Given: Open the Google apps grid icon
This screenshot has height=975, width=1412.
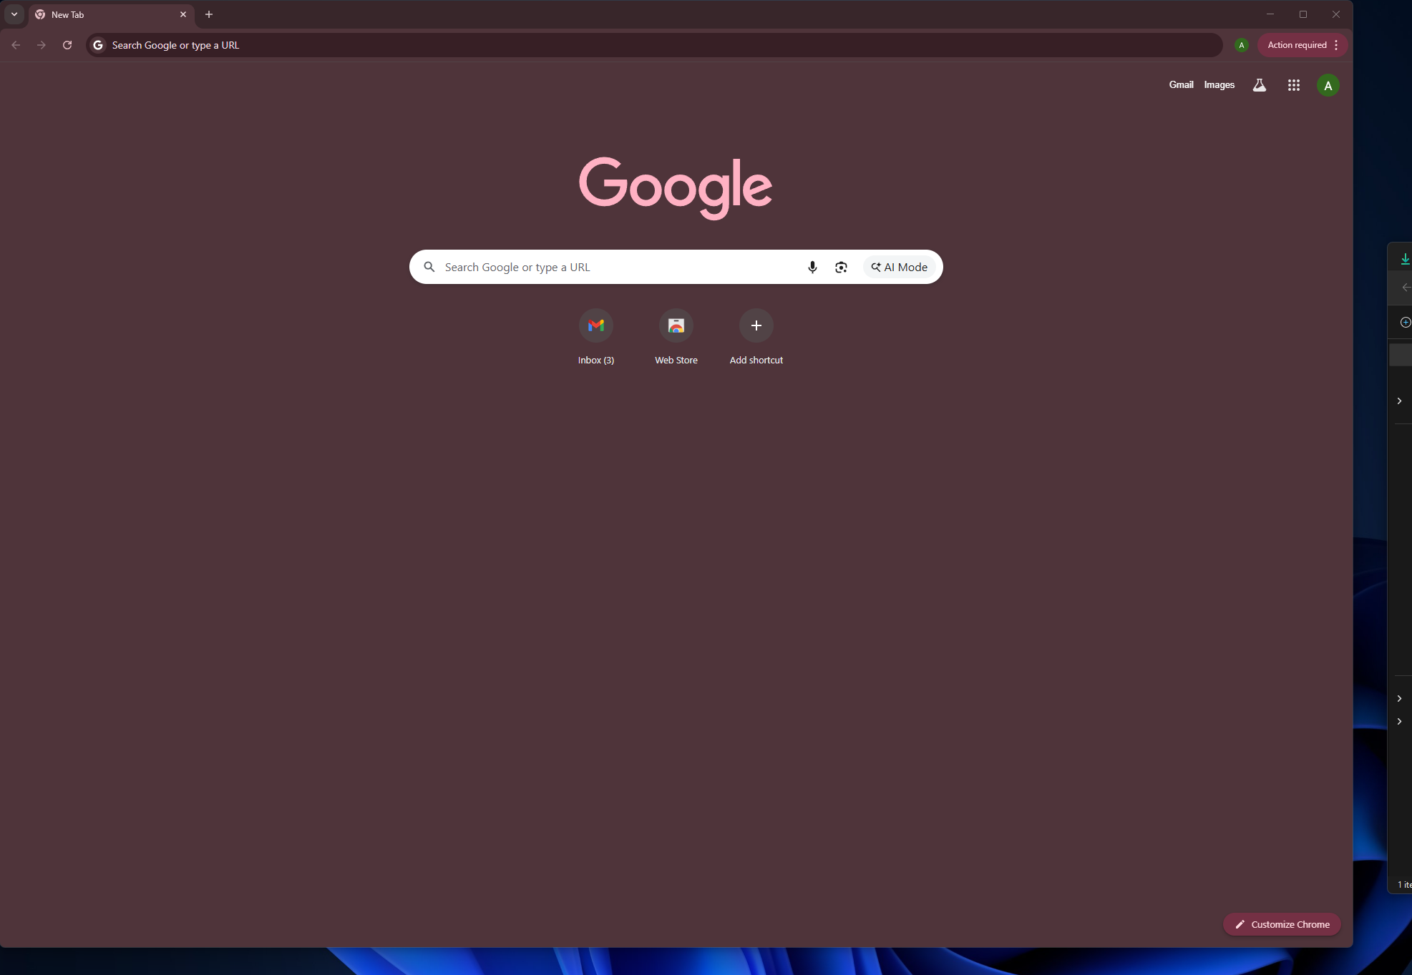Looking at the screenshot, I should click(1293, 85).
